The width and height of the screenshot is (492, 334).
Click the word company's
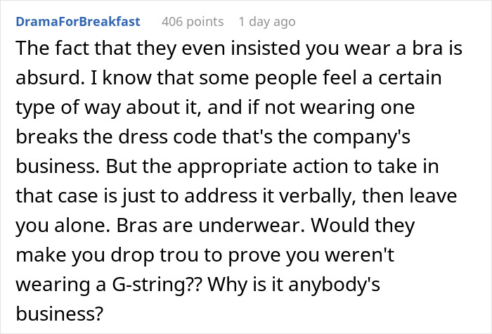pos(361,136)
